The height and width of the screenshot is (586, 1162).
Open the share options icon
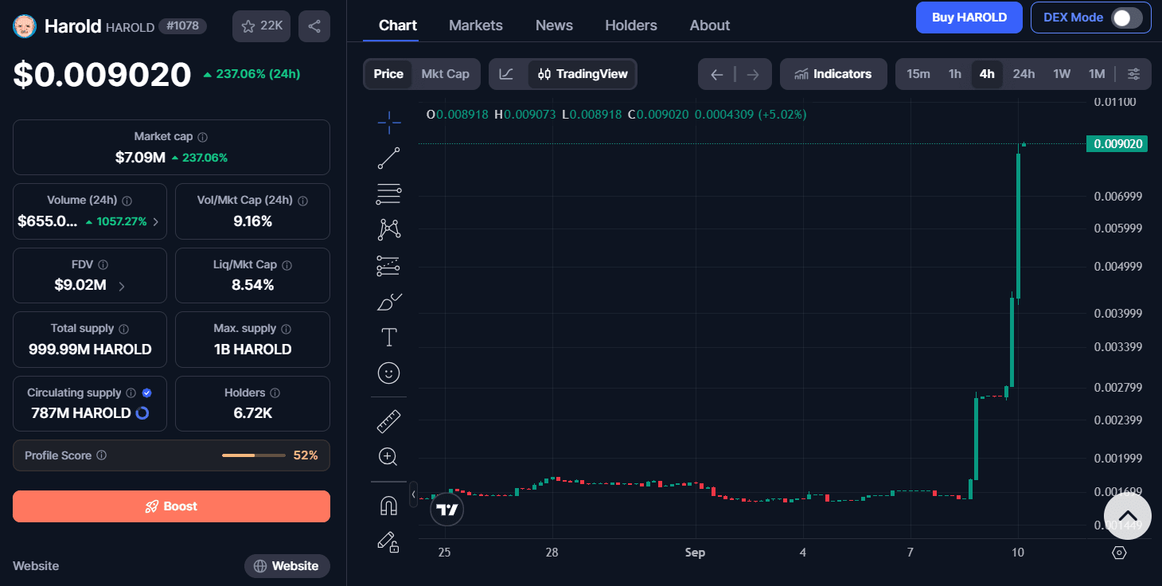[x=314, y=26]
